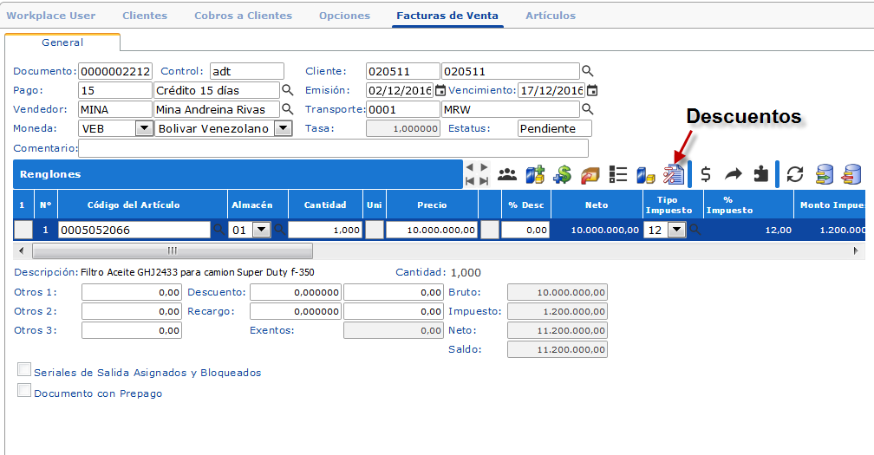Jump to last row navigation arrow
Screen dimensions: 874x455
point(484,181)
